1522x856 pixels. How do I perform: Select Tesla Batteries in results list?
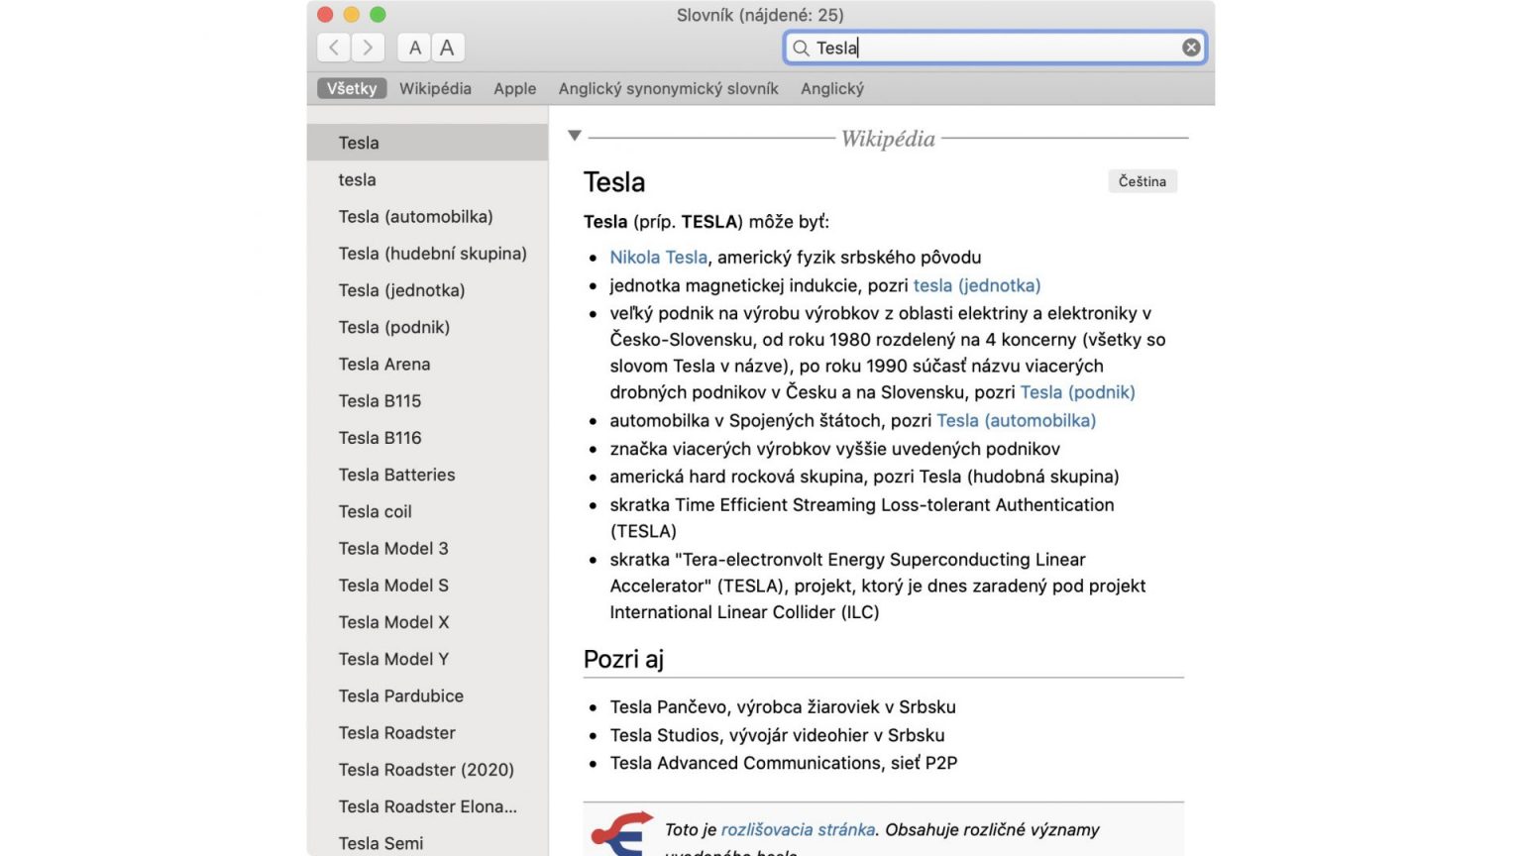[427, 475]
